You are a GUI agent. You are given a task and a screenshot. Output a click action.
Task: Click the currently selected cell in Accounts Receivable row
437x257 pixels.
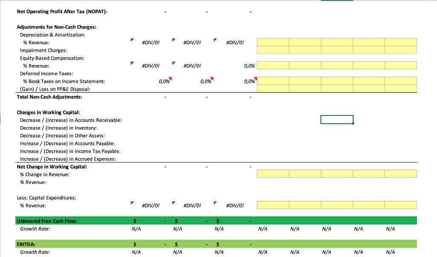pos(337,120)
